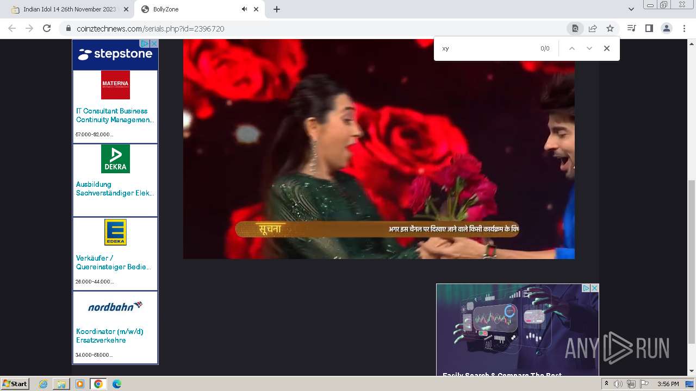This screenshot has width=696, height=391.
Task: Open AdChoices info on the trading ad
Action: click(586, 288)
